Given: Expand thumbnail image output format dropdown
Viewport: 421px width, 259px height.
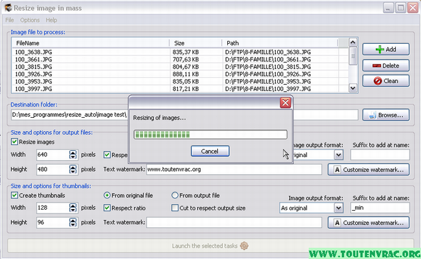Looking at the screenshot, I should pos(339,208).
